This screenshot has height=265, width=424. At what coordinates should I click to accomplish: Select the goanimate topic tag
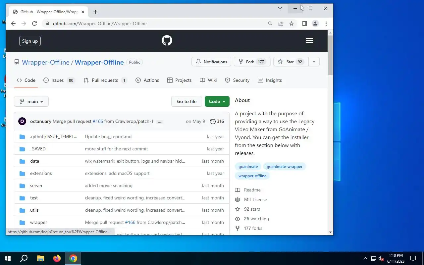tap(248, 167)
